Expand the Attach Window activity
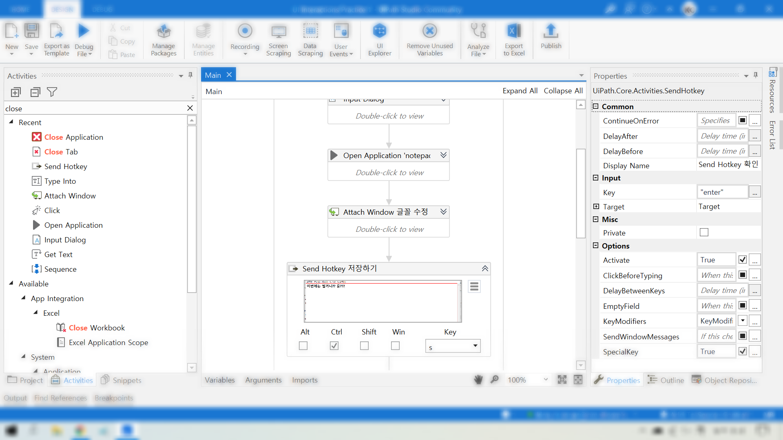Image resolution: width=783 pixels, height=440 pixels. (x=443, y=212)
